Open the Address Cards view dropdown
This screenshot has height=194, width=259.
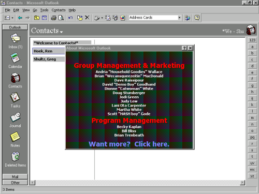(179, 18)
